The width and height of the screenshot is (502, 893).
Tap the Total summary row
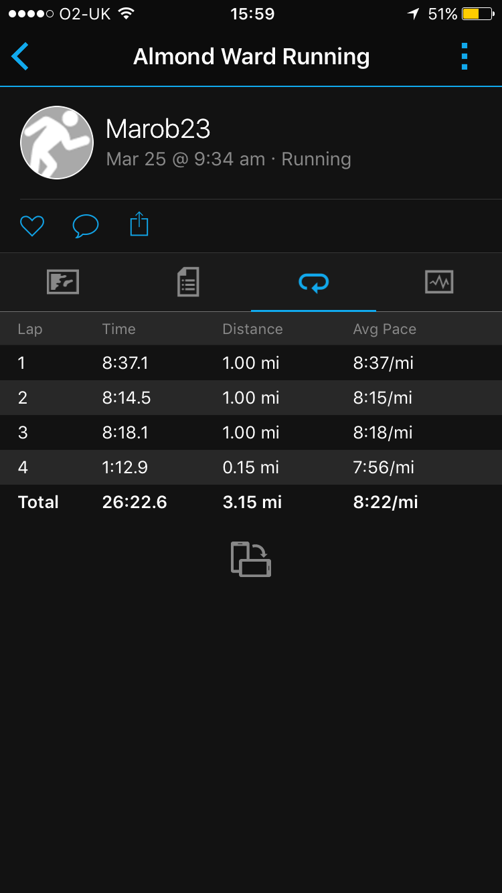251,502
